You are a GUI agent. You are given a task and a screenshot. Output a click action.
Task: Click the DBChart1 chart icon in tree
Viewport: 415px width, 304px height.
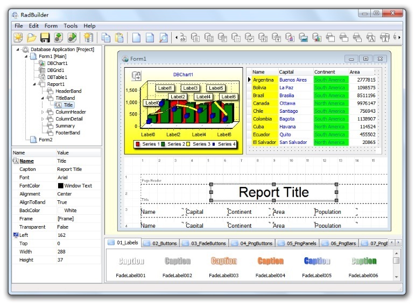42,63
